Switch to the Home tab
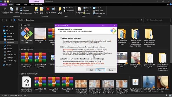 (x=11, y=4)
